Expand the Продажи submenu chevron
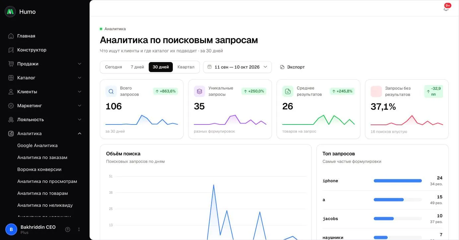This screenshot has width=459, height=240. 80,64
